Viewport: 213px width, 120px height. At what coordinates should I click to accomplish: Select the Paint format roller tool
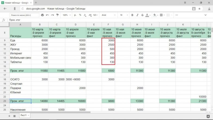click(57, 15)
